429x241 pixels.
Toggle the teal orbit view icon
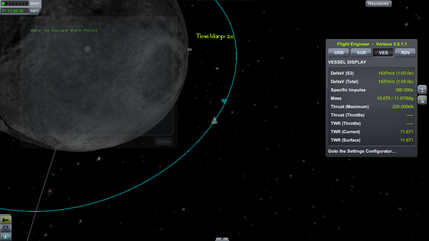coord(6,236)
